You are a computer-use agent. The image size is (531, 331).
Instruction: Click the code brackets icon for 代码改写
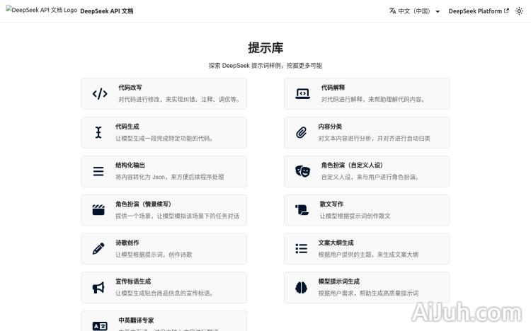100,93
